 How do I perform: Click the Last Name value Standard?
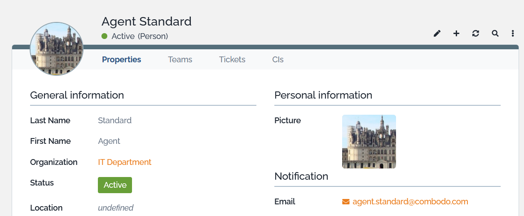pos(114,121)
